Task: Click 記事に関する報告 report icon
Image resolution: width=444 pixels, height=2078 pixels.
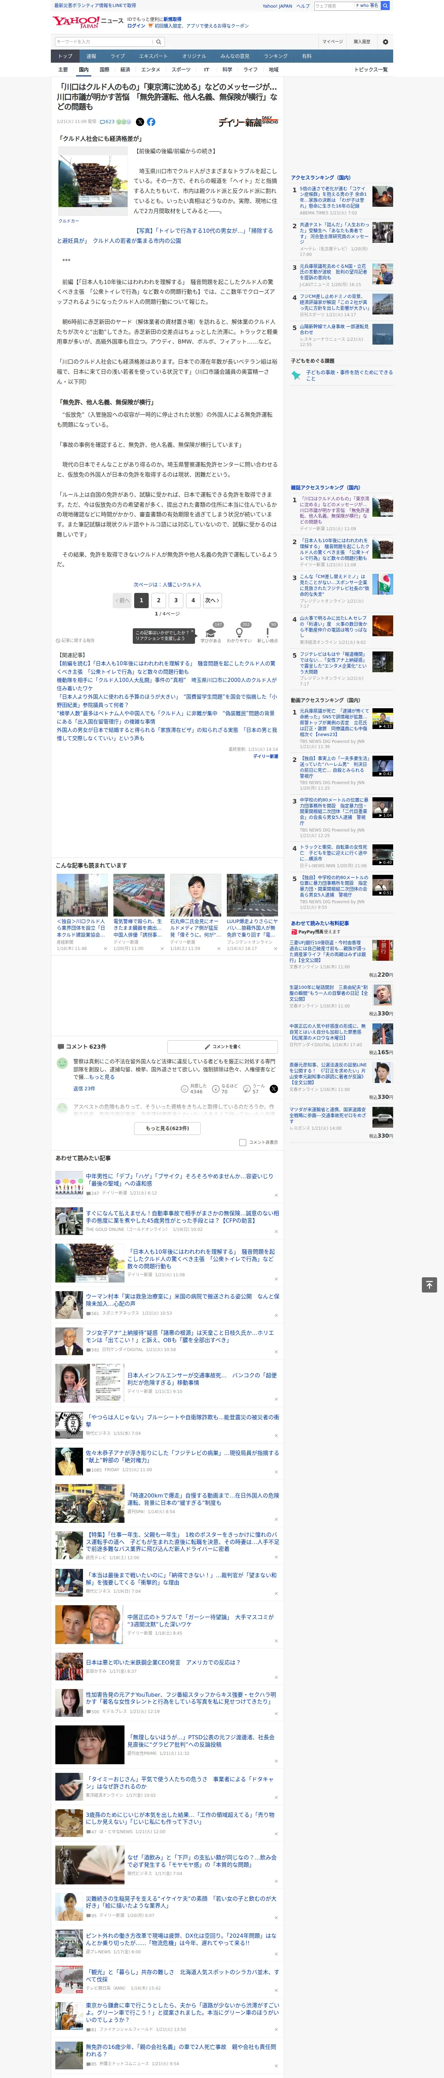Action: pos(75,640)
